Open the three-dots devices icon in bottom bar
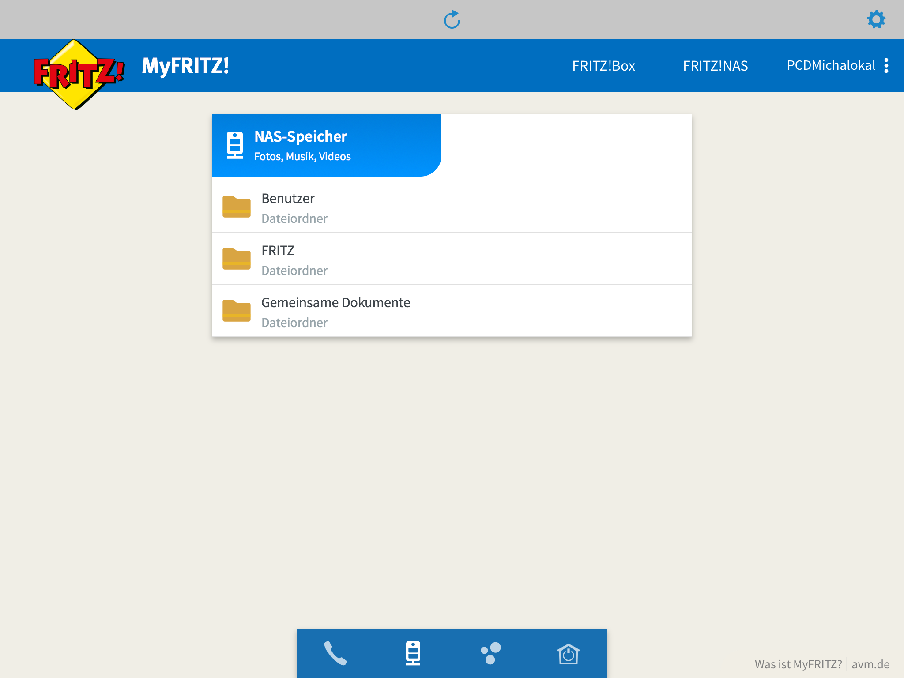Image resolution: width=904 pixels, height=678 pixels. (x=491, y=653)
